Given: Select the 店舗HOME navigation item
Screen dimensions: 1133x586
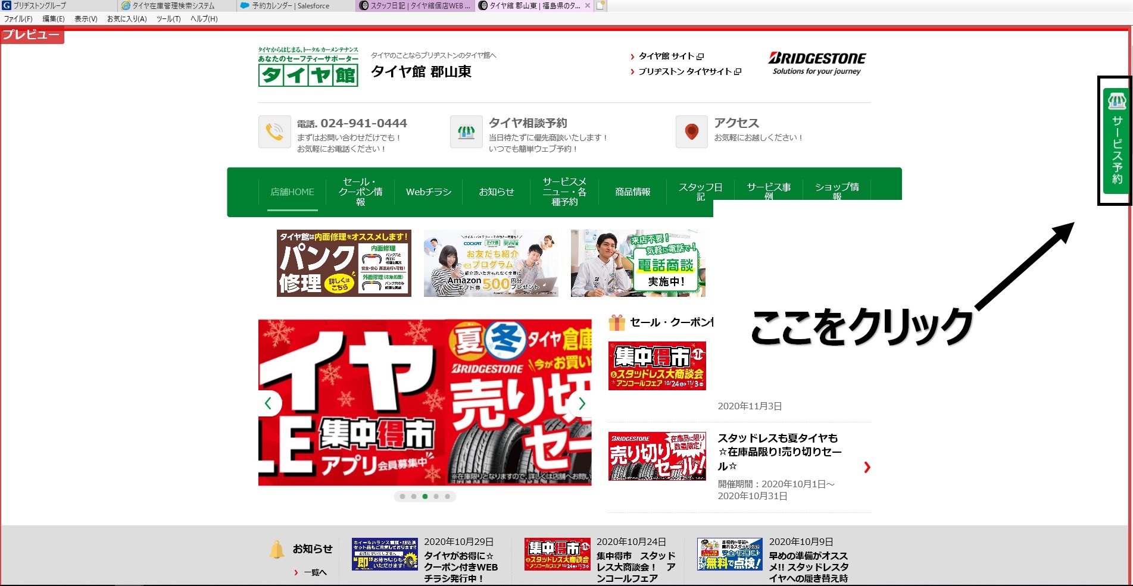Looking at the screenshot, I should click(292, 192).
